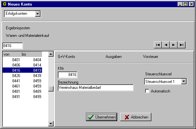Click the Ergebnisposten text
The image size is (196, 129).
pos(18,28)
